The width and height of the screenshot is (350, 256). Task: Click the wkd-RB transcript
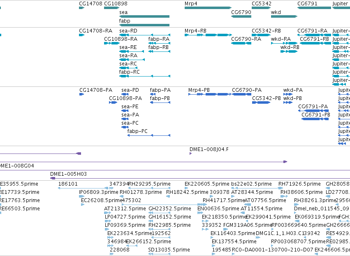(x=289, y=51)
